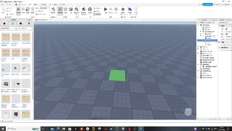
Task: Switch to the Plugins ribbon tab
Action: (62, 4)
